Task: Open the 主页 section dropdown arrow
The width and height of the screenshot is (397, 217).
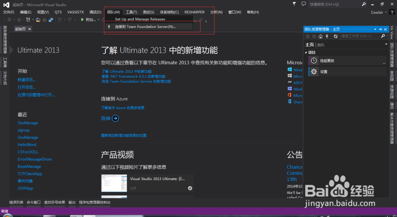Action: [x=386, y=45]
